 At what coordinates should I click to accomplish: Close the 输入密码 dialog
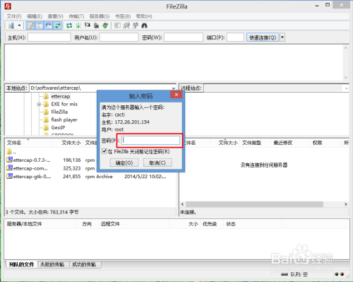pyautogui.click(x=176, y=95)
